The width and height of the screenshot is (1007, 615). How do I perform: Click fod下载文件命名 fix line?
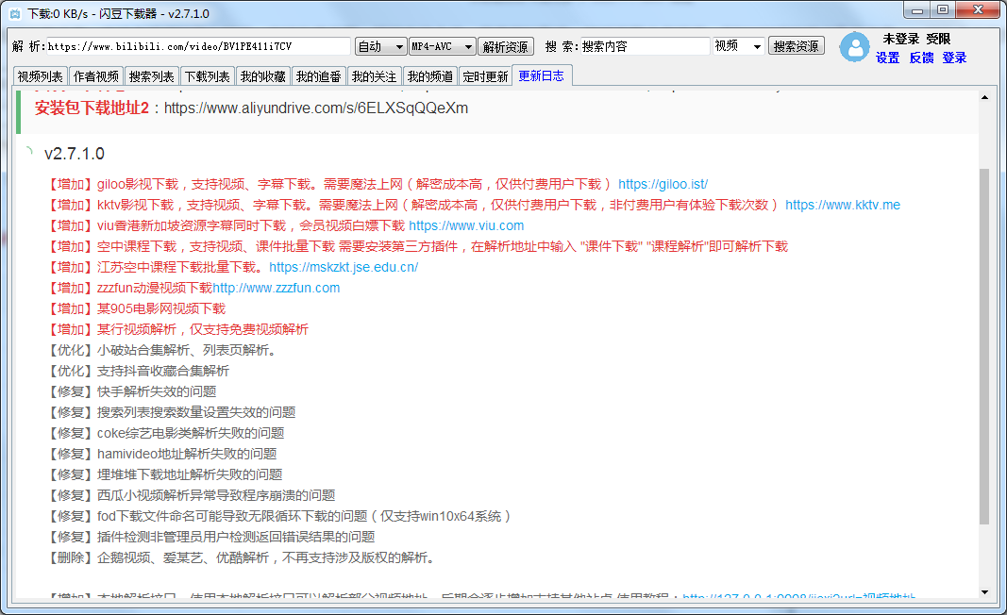coord(279,516)
